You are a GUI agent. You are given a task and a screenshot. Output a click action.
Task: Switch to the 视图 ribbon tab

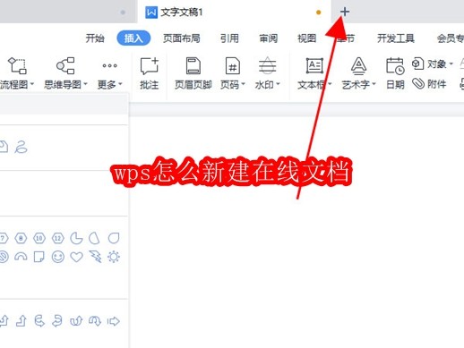(x=307, y=38)
